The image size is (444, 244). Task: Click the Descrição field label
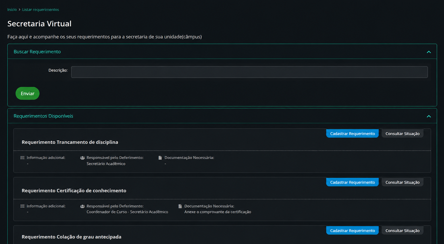58,70
